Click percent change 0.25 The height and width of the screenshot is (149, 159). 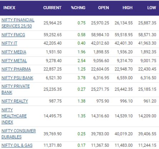[x=81, y=134]
